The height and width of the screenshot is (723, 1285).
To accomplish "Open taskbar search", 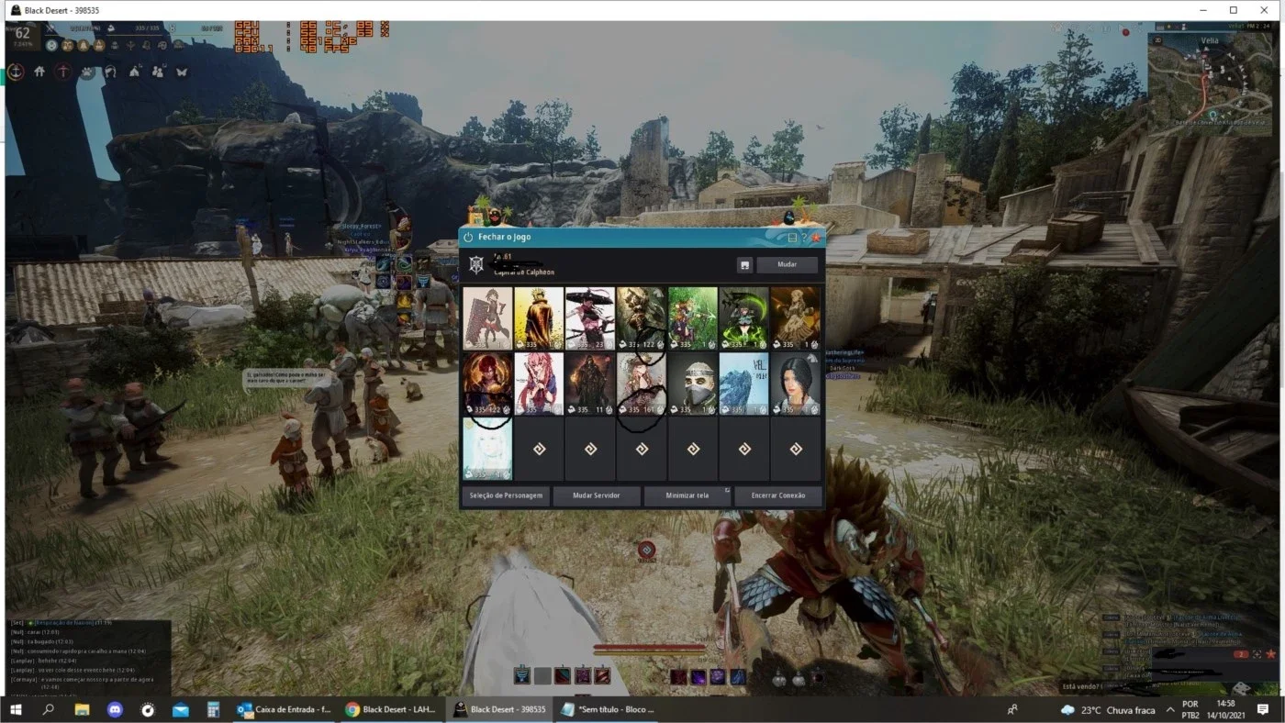I will click(49, 709).
